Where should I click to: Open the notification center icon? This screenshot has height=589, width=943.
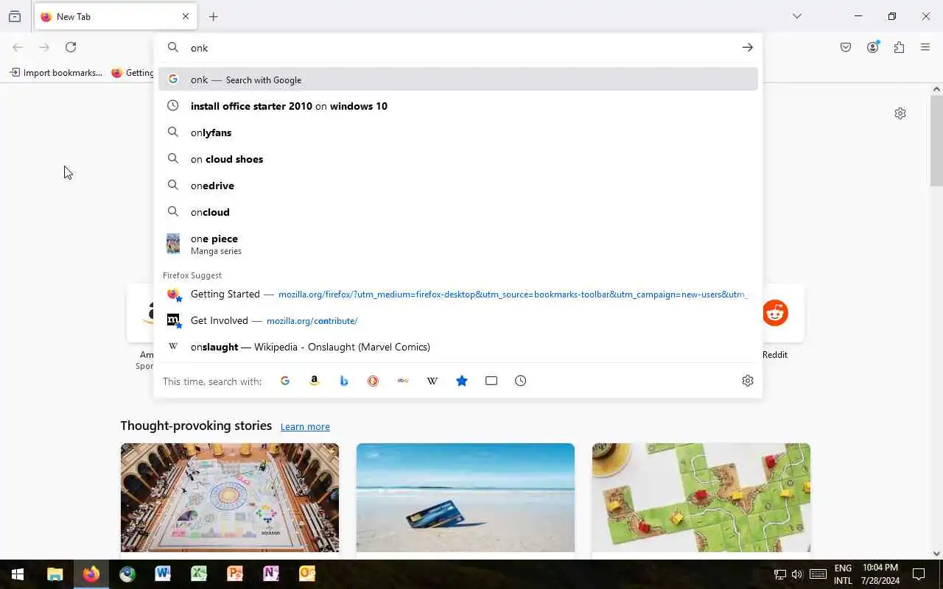coord(919,574)
